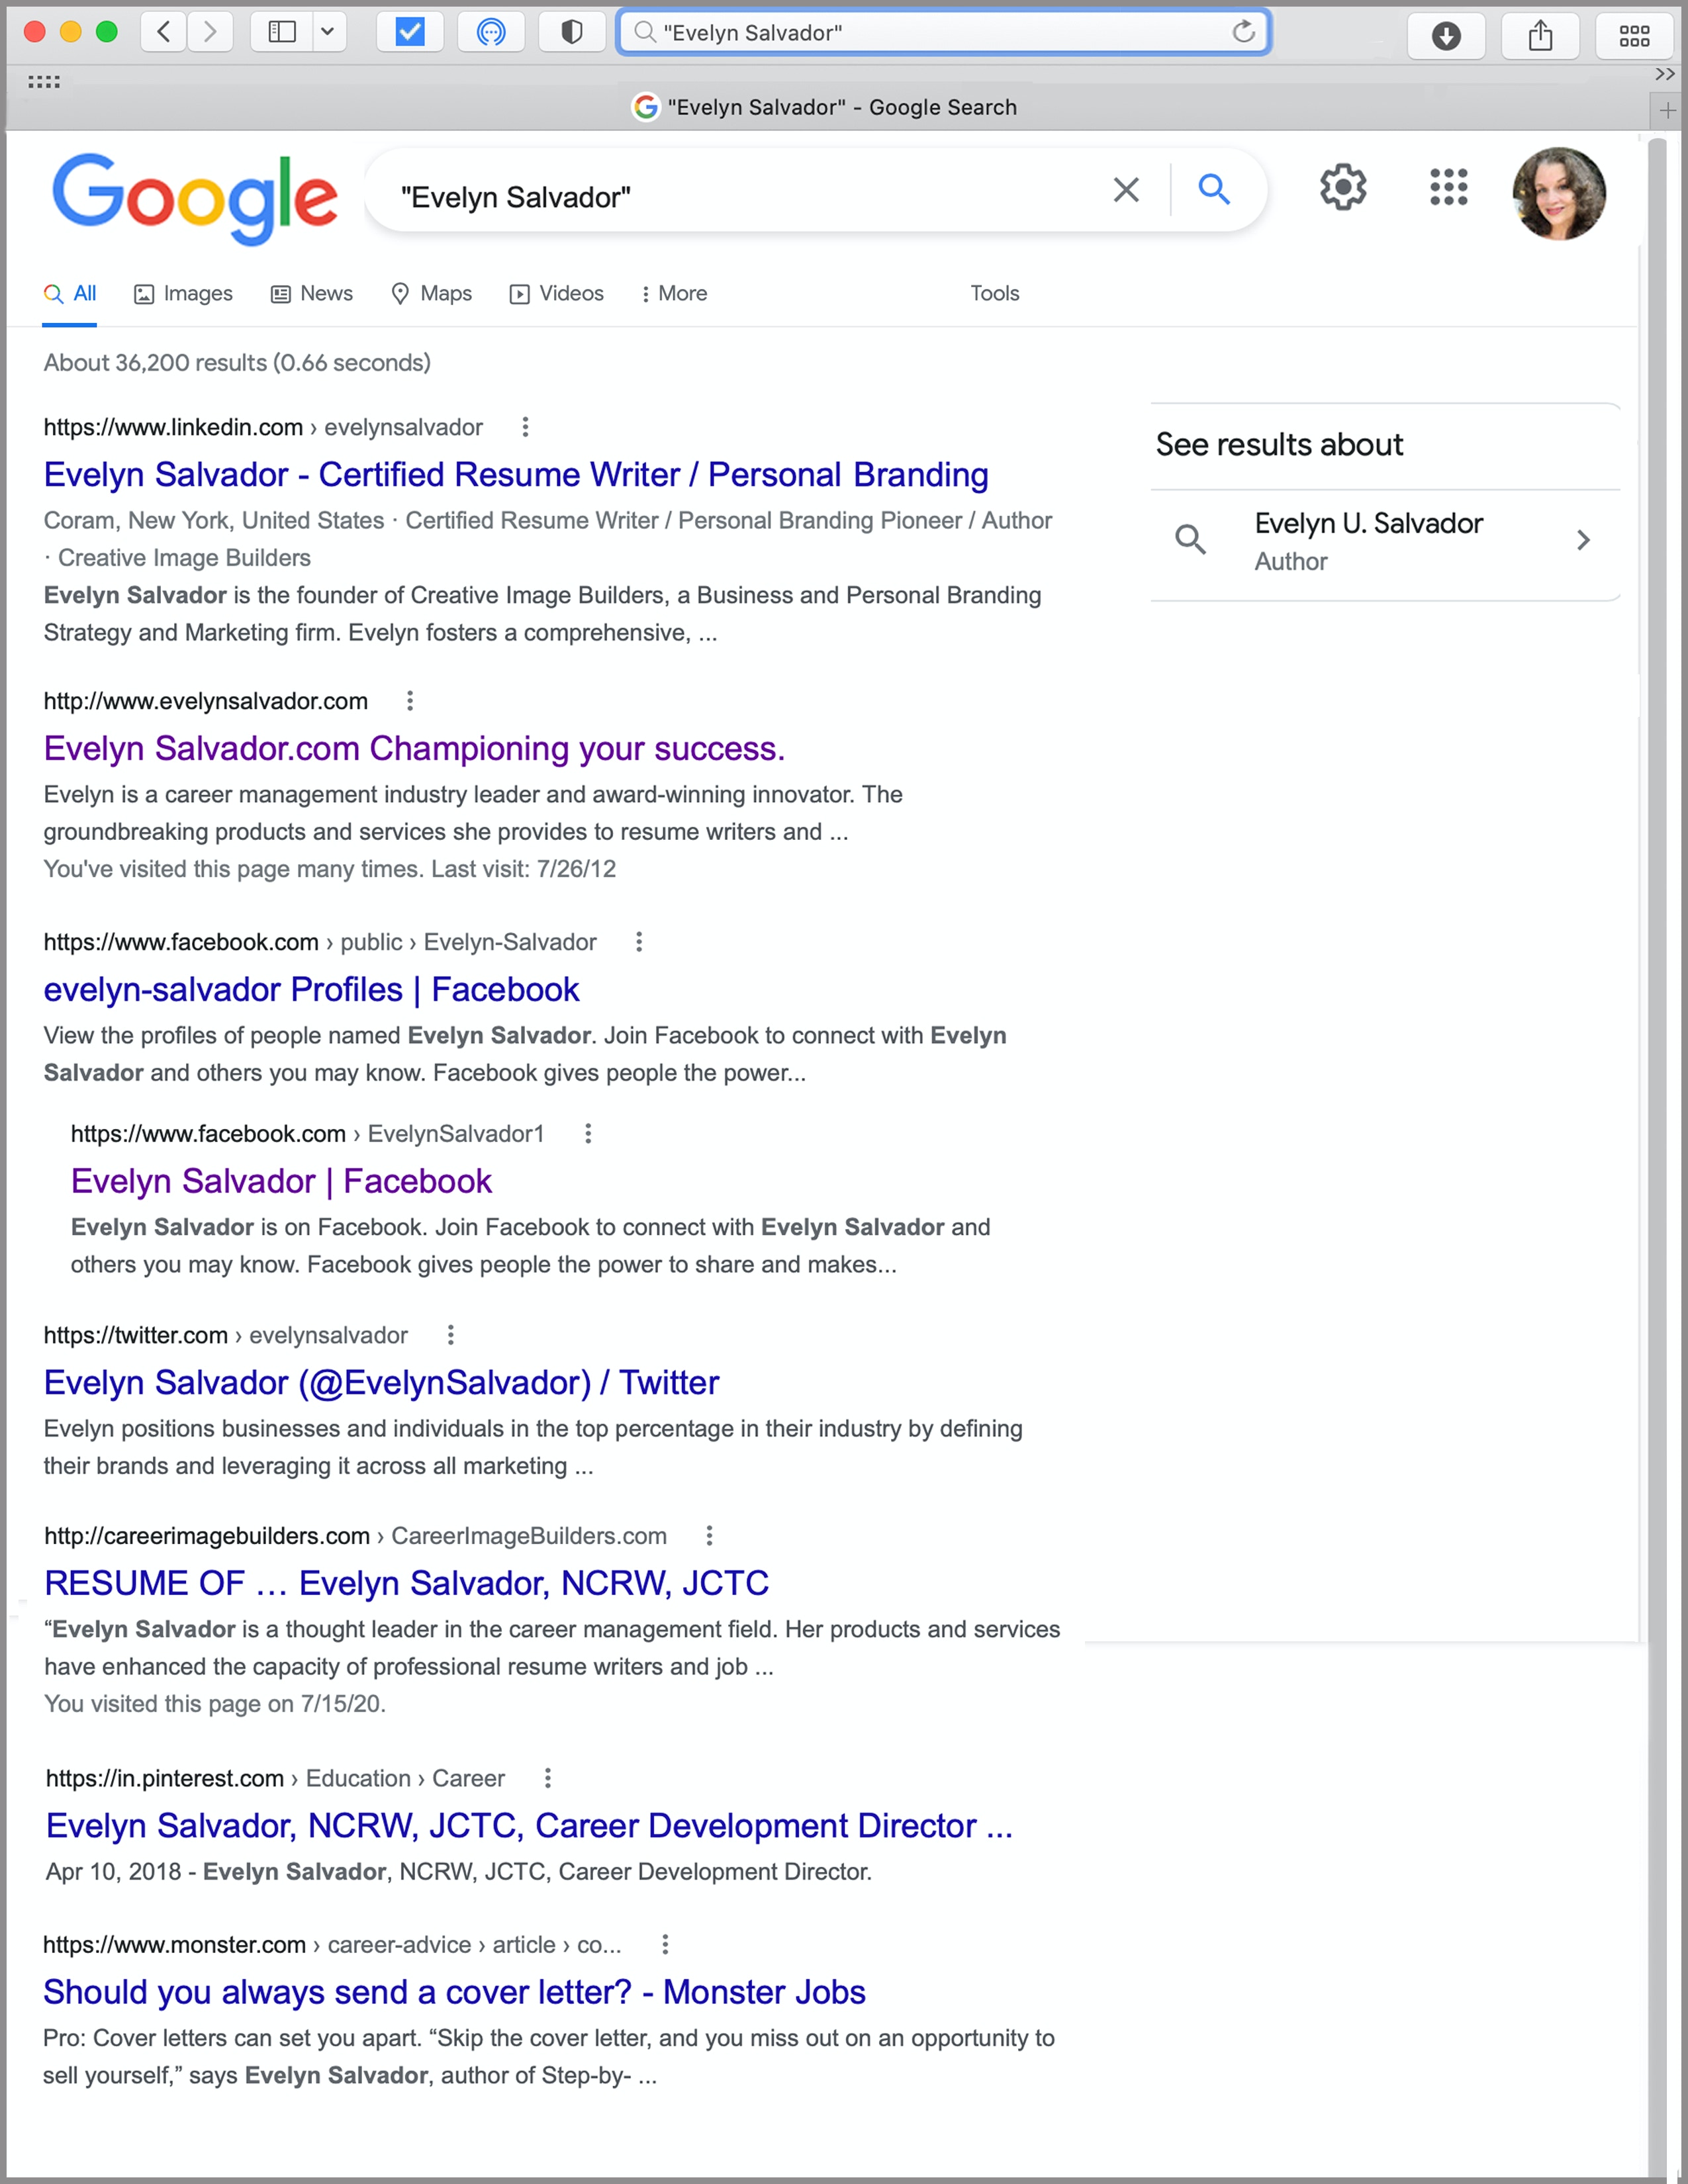
Task: Click the http://www.evelynsalvador.com URL text
Action: (x=205, y=701)
